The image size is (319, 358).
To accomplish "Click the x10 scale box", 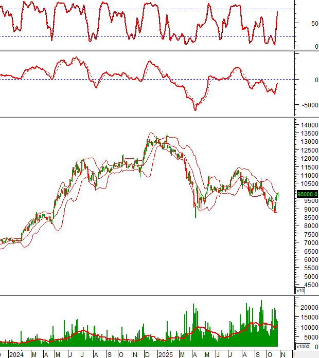I will coord(299,291).
